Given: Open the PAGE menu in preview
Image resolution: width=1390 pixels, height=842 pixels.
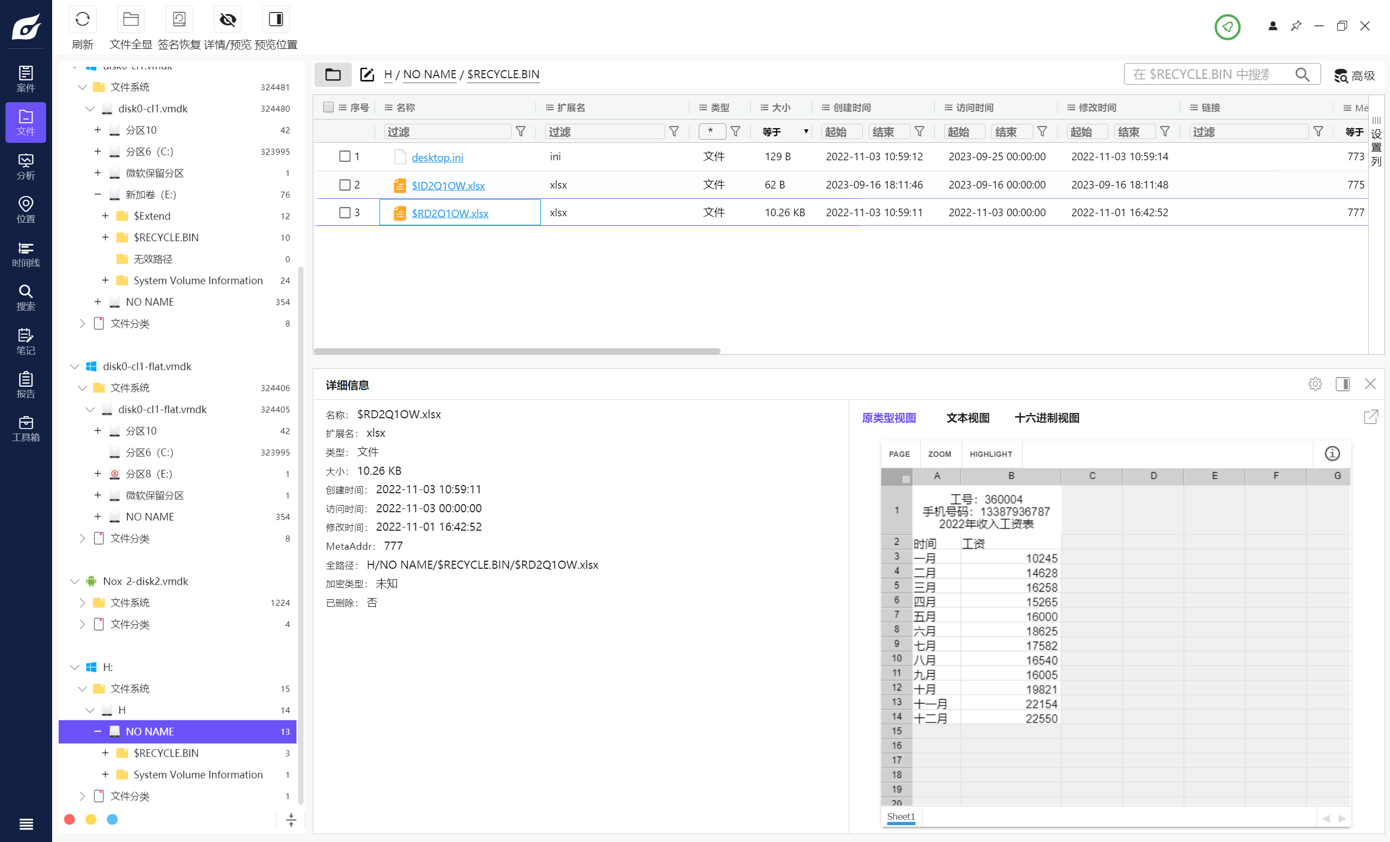Looking at the screenshot, I should tap(899, 454).
